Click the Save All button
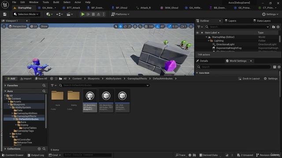The height and width of the screenshot is (158, 282). (x=41, y=79)
